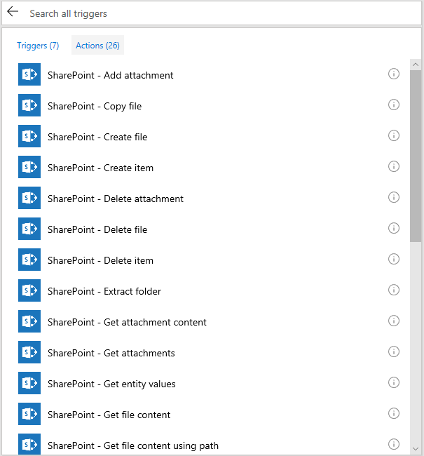Image resolution: width=424 pixels, height=456 pixels.
Task: Show info for SharePoint - Copy file
Action: (394, 105)
